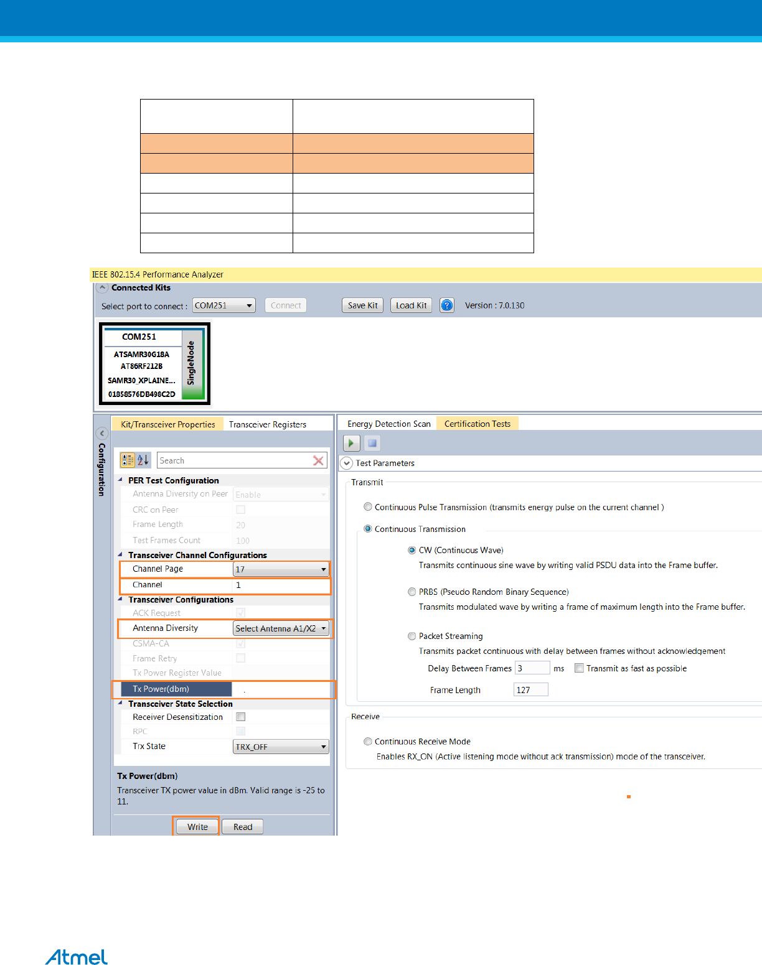762x965 pixels.
Task: Collapse the Test Parameters section
Action: [346, 463]
